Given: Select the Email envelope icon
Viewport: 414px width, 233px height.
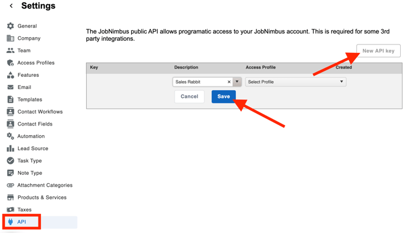Looking at the screenshot, I should (10, 87).
